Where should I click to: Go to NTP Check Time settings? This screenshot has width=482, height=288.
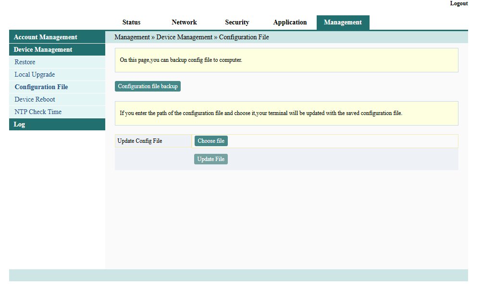[x=38, y=112]
